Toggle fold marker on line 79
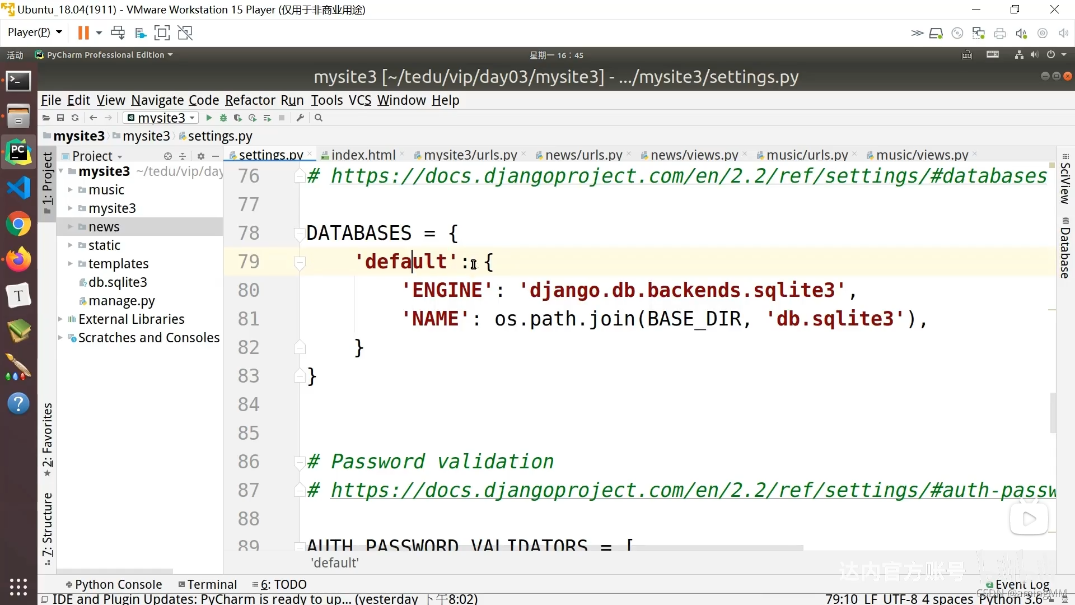 pyautogui.click(x=300, y=262)
